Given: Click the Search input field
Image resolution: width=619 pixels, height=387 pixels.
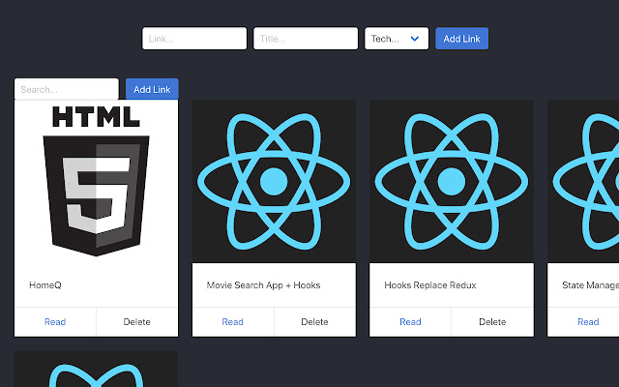Looking at the screenshot, I should click(x=67, y=89).
